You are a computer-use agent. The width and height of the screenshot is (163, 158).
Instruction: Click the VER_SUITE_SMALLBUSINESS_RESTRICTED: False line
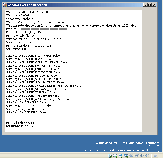tap(44, 86)
